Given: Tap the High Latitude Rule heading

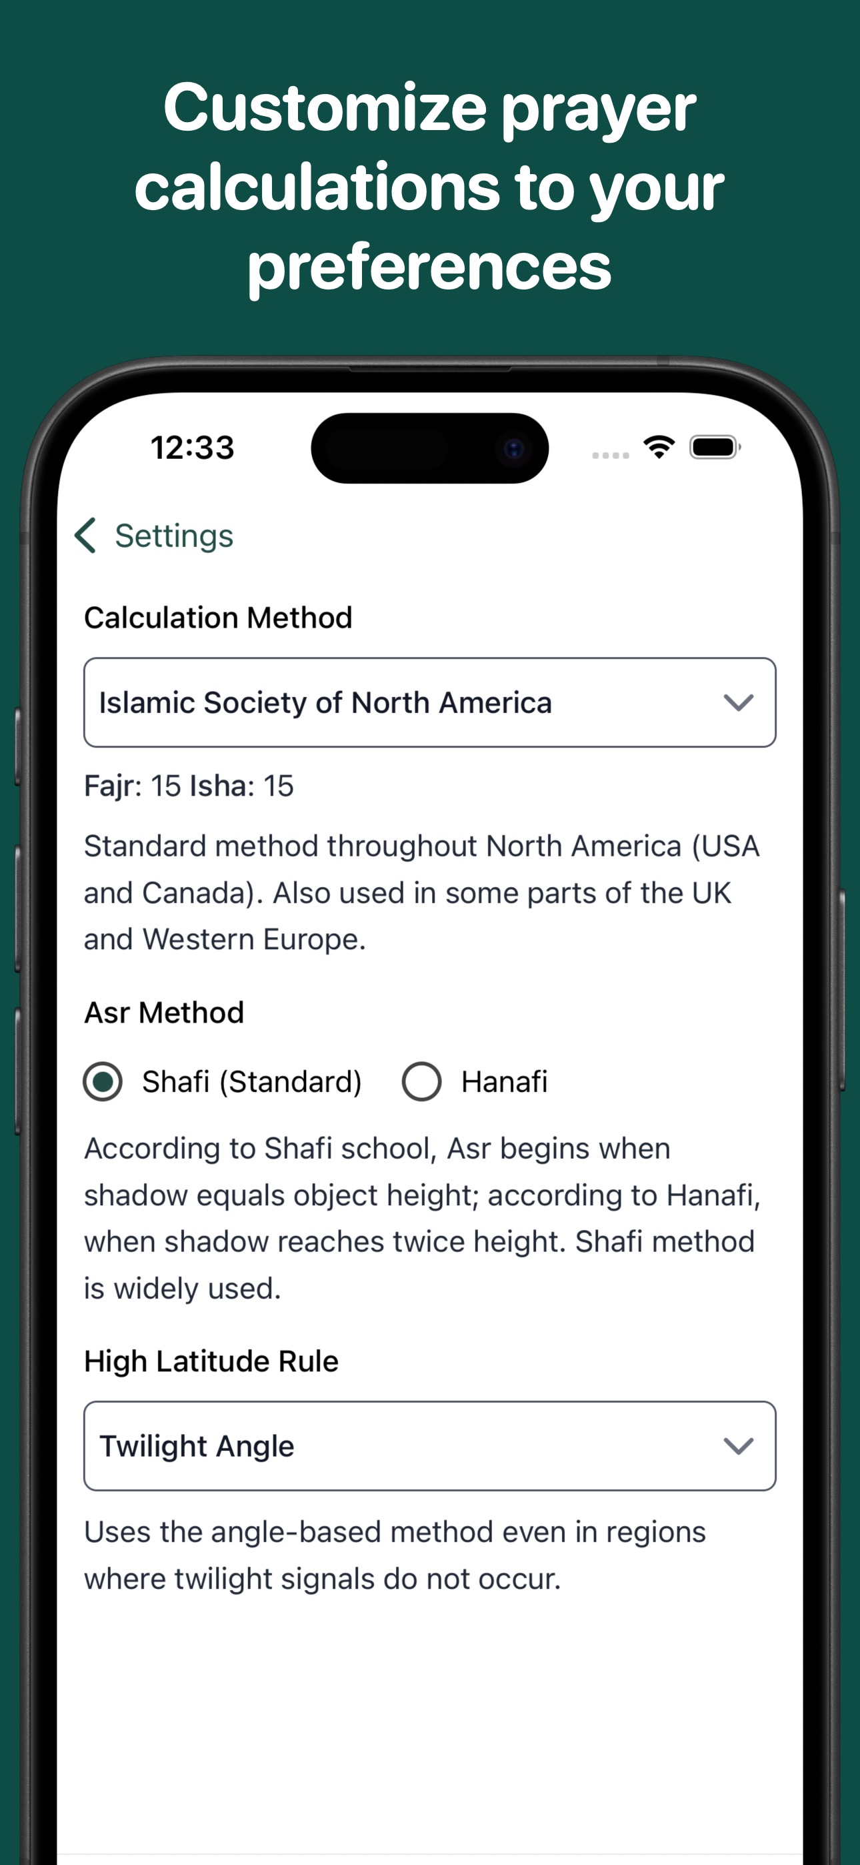Looking at the screenshot, I should 211,1361.
